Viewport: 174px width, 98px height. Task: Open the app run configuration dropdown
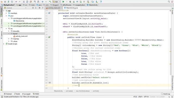coord(57,2)
